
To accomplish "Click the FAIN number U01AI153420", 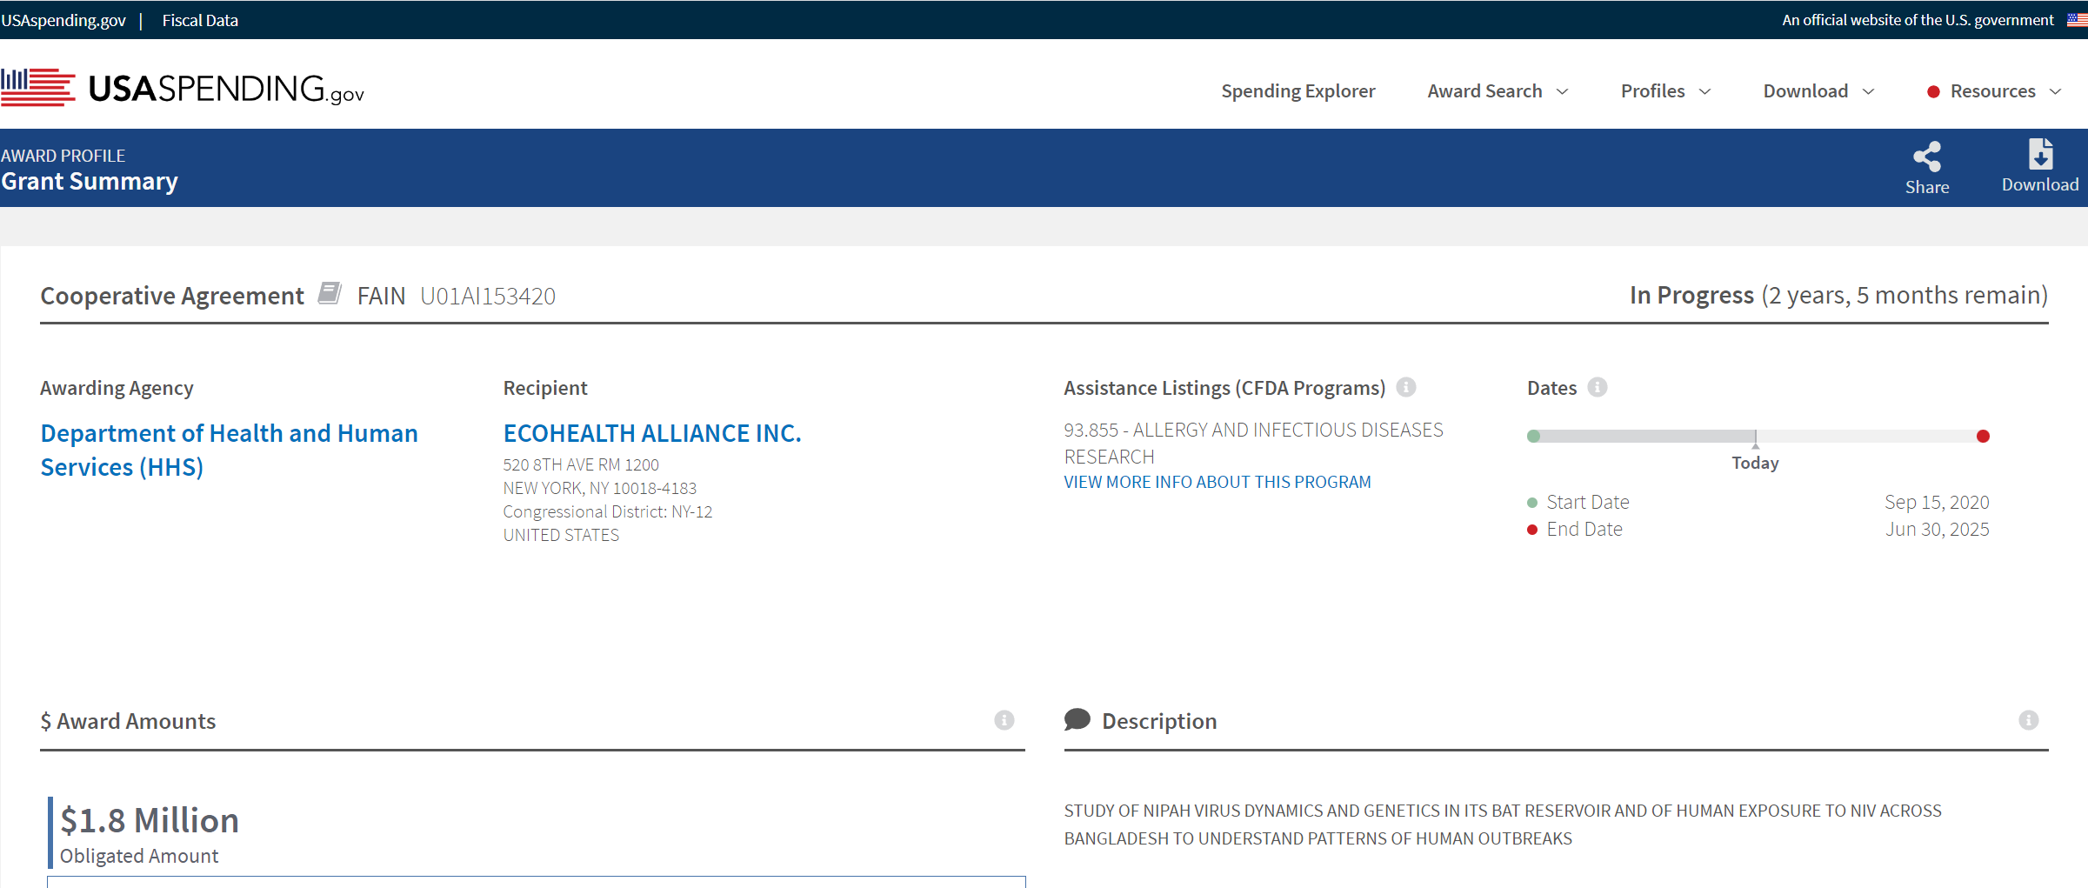I will 487,297.
